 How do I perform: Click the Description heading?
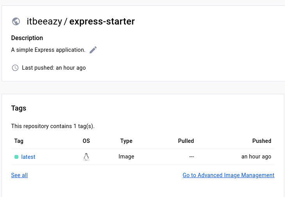(27, 38)
